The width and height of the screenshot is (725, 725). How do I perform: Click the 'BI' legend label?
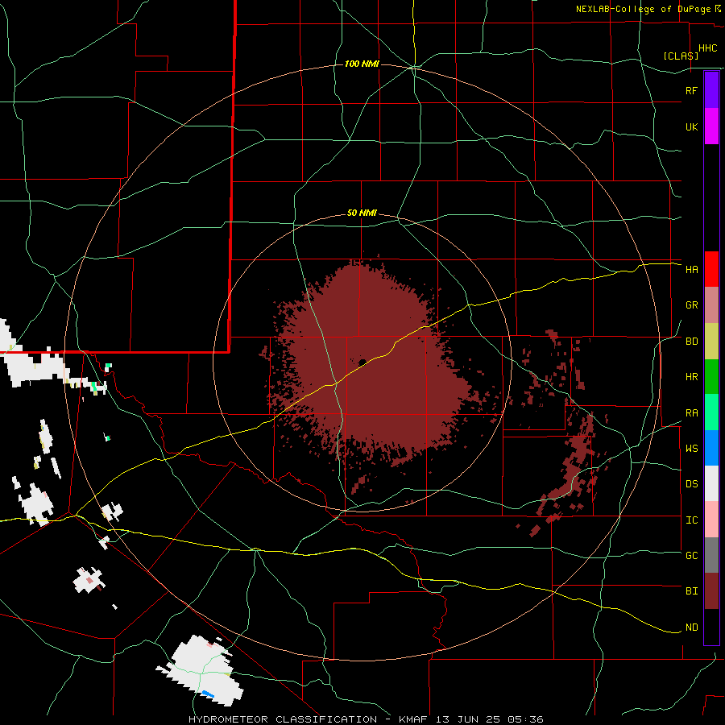[x=691, y=591]
